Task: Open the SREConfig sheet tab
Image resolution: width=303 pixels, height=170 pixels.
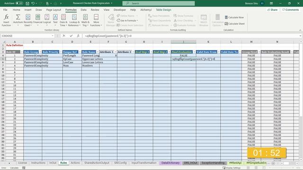Action: coord(120,163)
